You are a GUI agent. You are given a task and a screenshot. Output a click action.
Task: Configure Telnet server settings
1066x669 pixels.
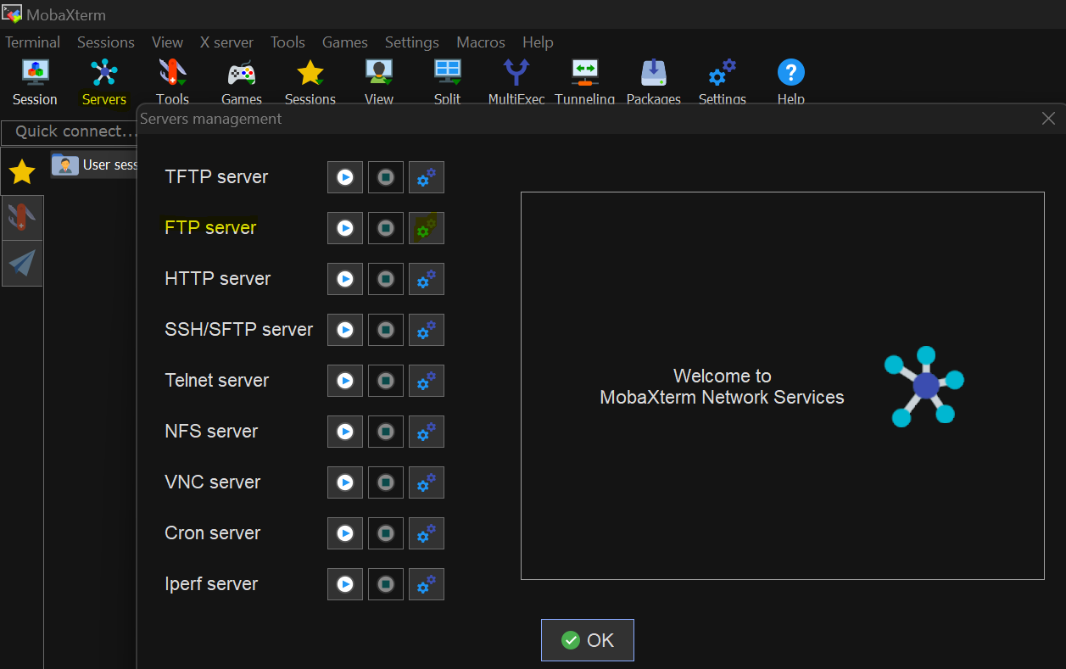(427, 381)
